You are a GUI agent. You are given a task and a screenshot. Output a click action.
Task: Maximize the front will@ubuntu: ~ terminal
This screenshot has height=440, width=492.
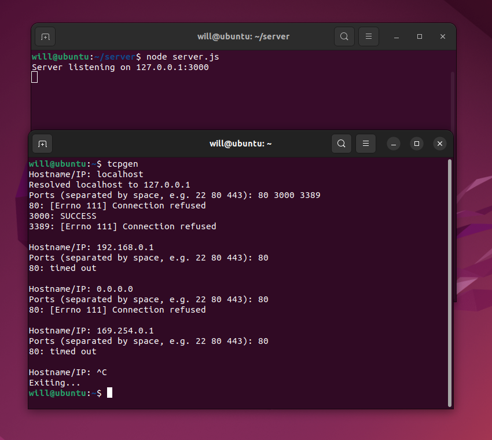417,144
